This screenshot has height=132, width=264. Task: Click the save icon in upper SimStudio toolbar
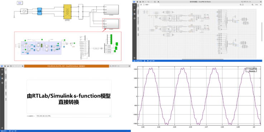coord(143,2)
